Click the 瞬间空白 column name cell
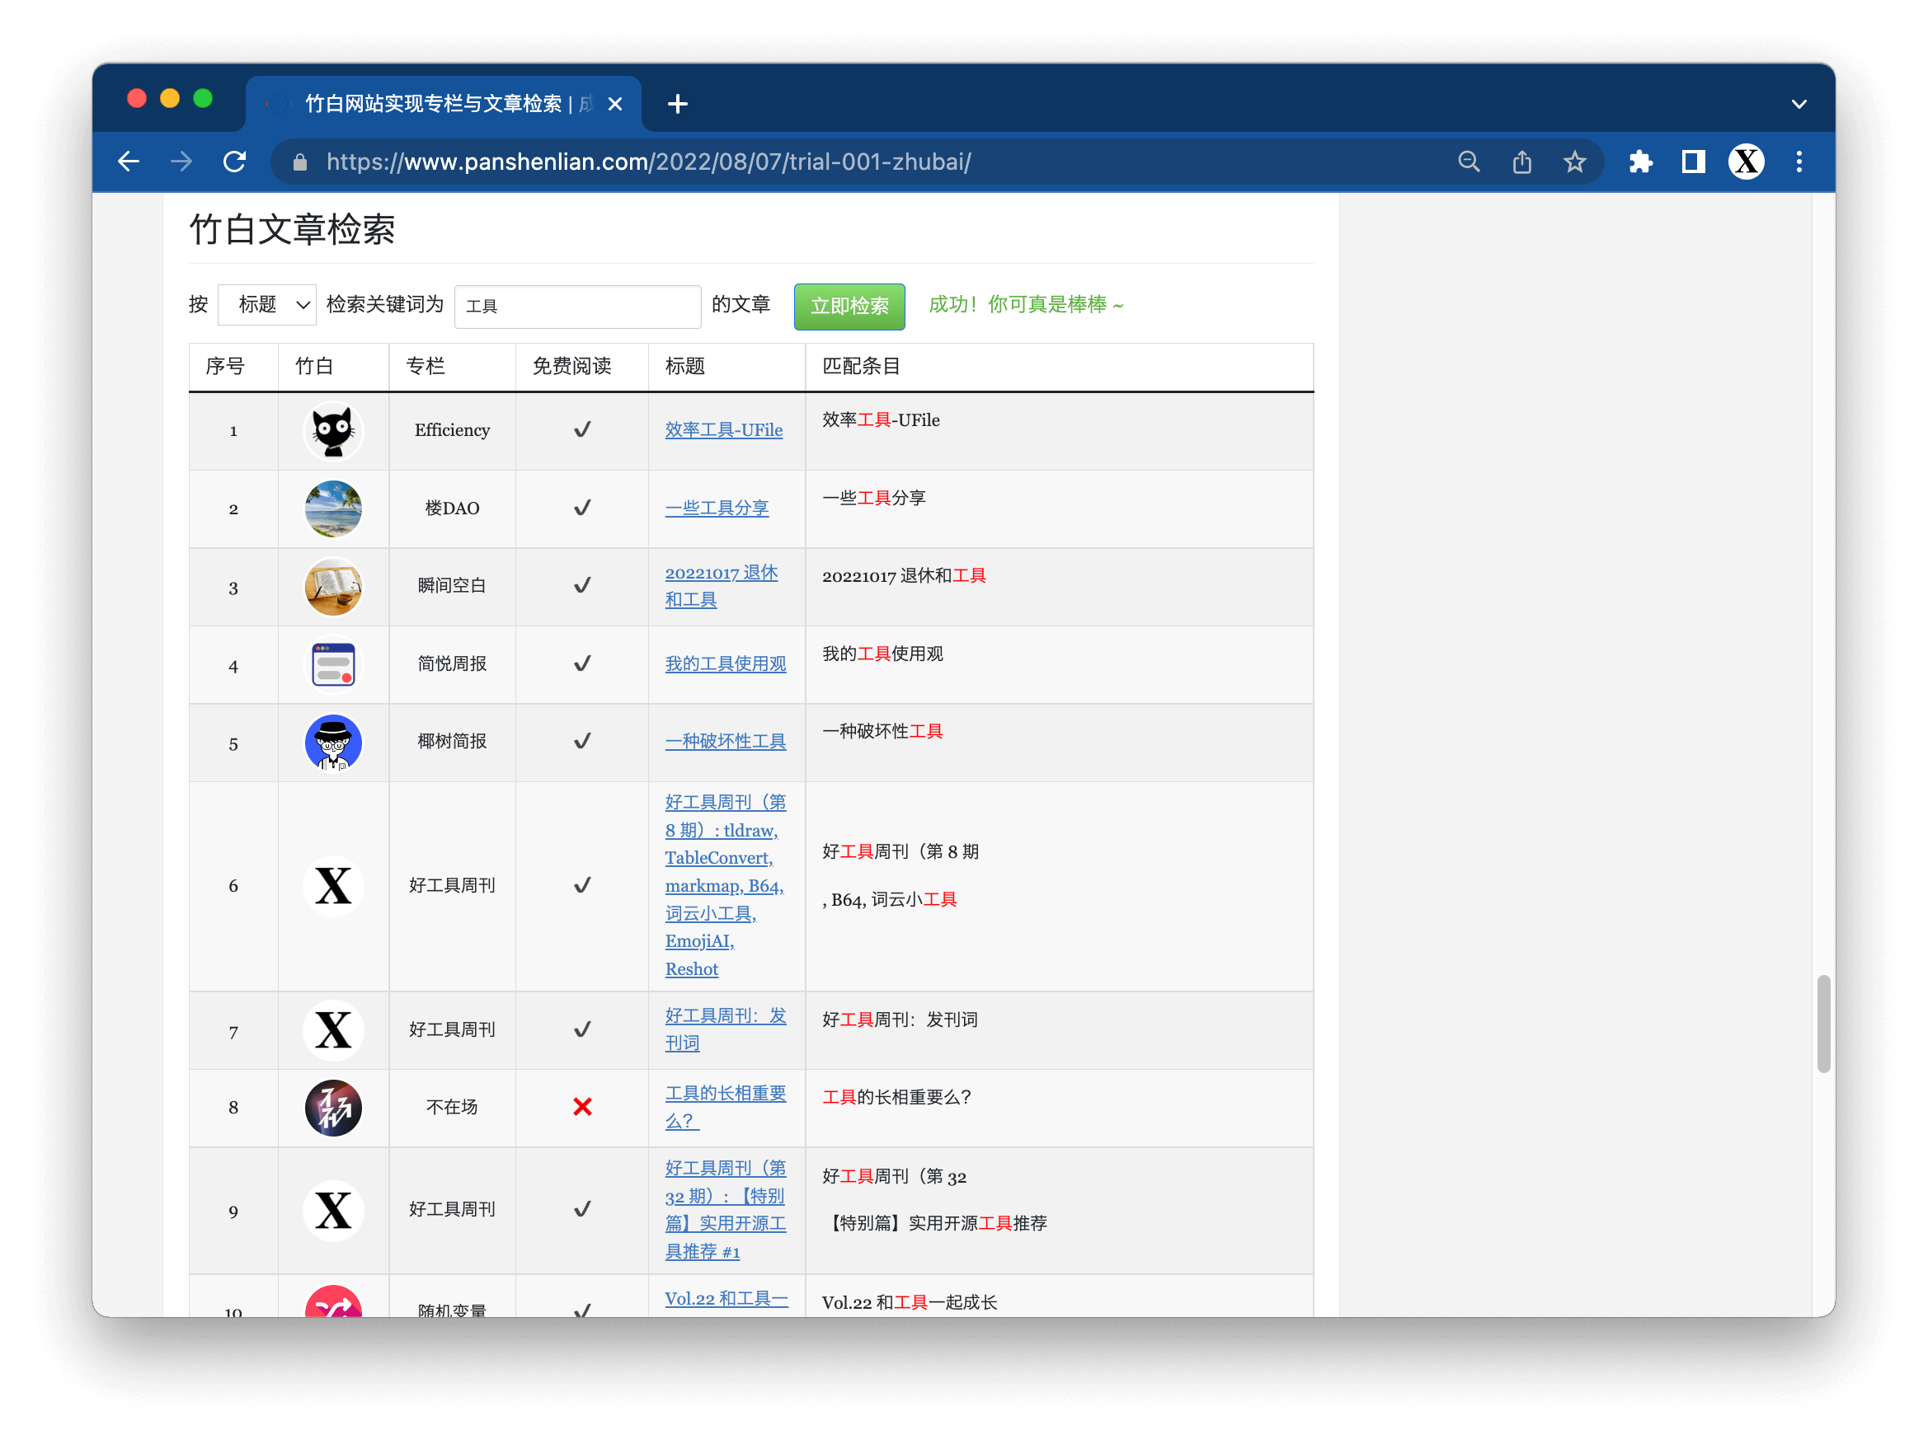Viewport: 1928px width, 1439px height. coord(452,586)
